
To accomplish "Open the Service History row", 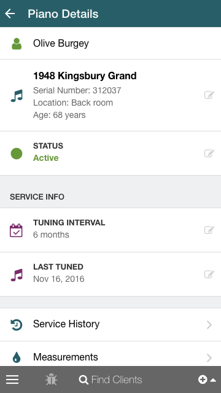I will click(110, 324).
